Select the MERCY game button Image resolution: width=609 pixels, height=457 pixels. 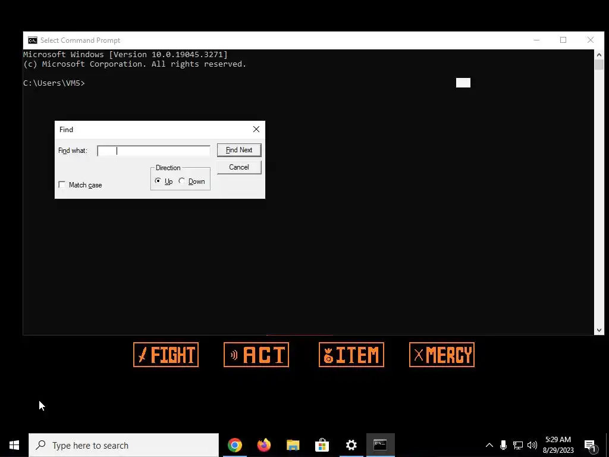442,355
